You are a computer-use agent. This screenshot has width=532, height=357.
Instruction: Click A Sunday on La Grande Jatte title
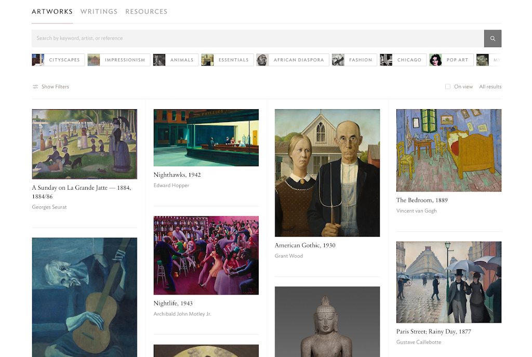pos(82,192)
